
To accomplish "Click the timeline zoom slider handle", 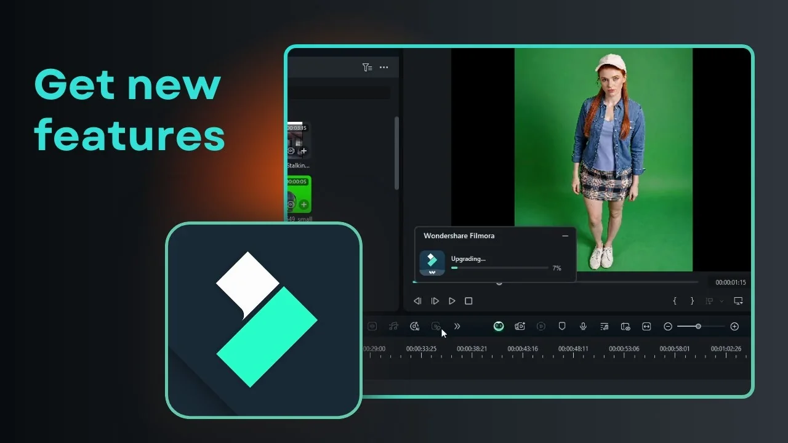I will coord(699,326).
